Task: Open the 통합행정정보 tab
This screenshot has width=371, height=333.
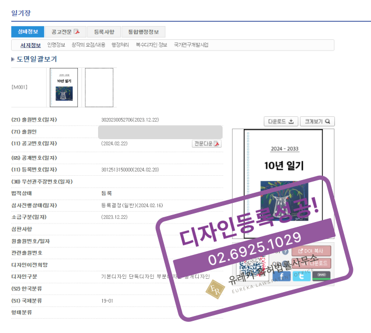Action: click(x=143, y=32)
